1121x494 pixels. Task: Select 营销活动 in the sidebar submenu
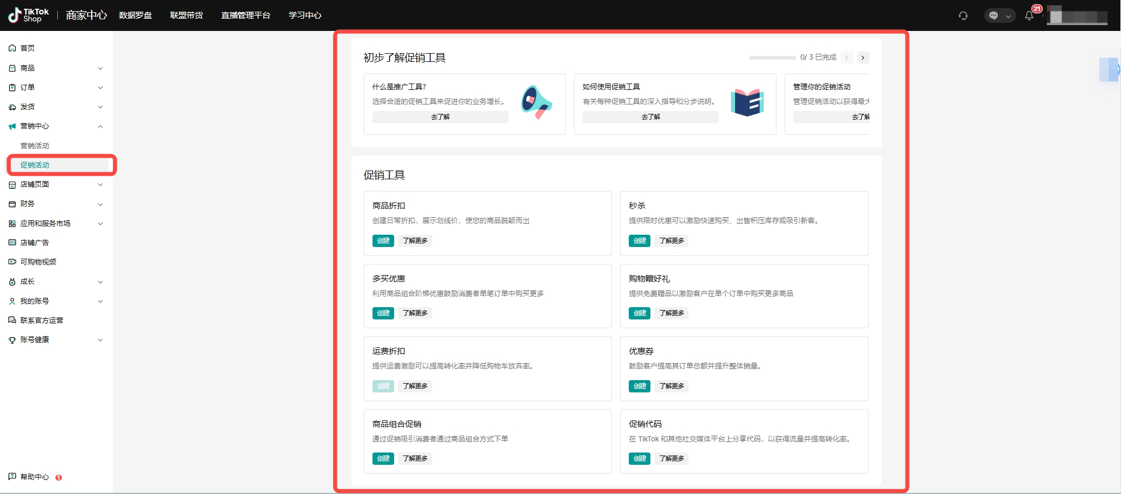(35, 146)
